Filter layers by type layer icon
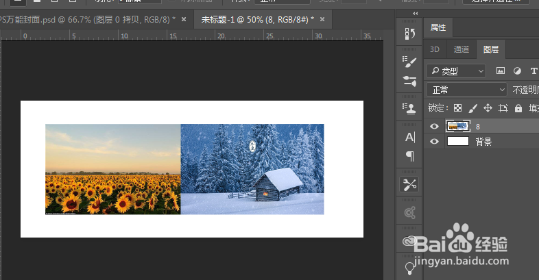This screenshot has height=280, width=539. [x=534, y=71]
